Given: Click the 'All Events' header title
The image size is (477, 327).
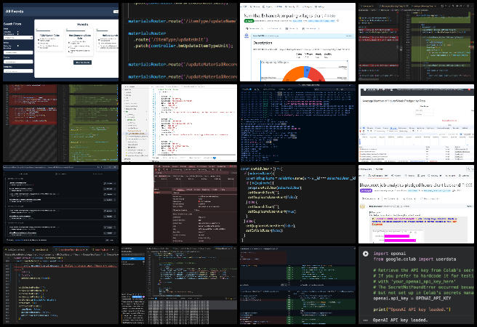Looking at the screenshot, I should coord(15,11).
